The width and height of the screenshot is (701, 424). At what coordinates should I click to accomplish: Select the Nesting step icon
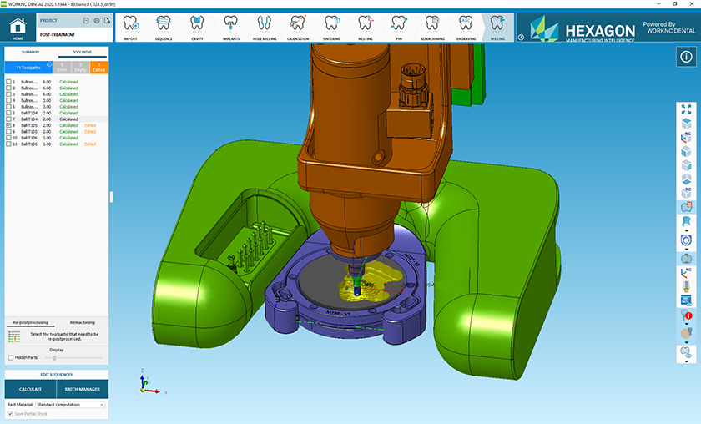pyautogui.click(x=366, y=26)
